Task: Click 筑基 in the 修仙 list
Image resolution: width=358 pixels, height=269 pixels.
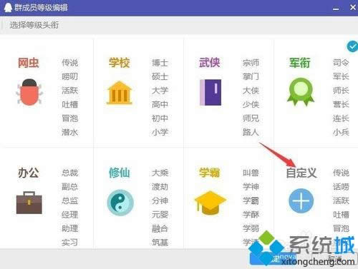Action: click(160, 243)
